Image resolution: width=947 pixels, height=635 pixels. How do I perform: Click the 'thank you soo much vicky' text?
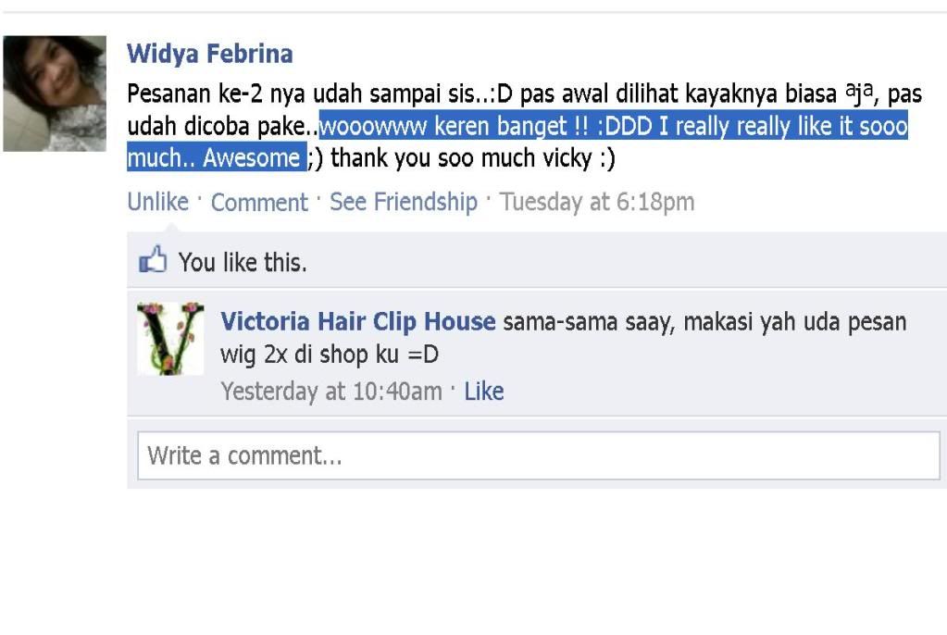[x=461, y=157]
